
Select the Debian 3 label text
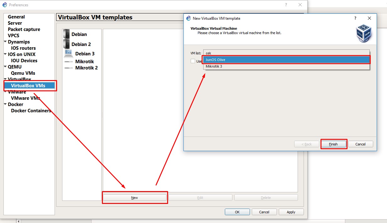pos(85,54)
